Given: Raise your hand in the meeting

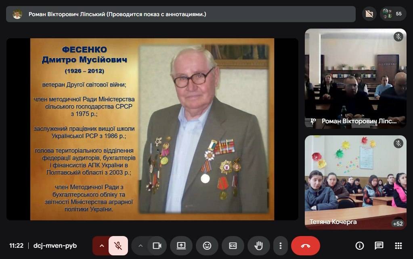Looking at the screenshot, I should coord(259,246).
